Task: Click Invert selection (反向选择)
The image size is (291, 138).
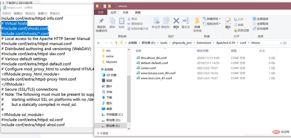Action: [x=261, y=28]
